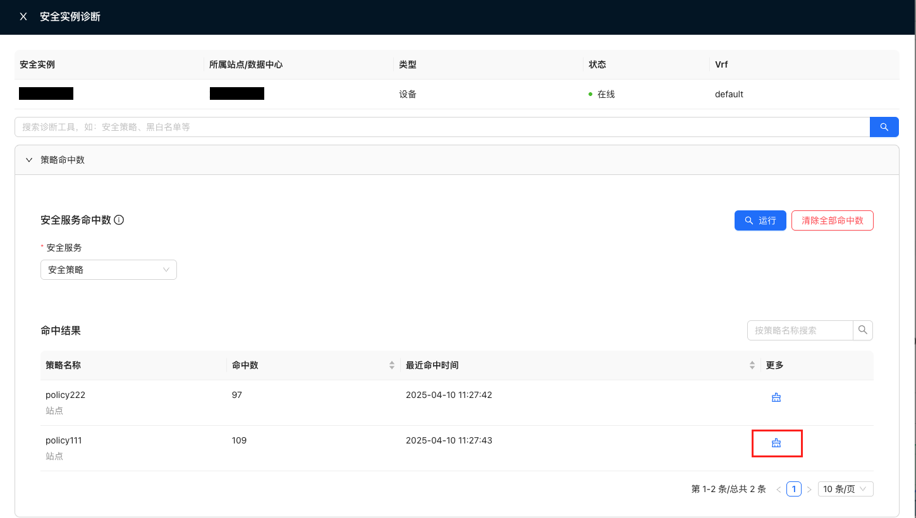916x518 pixels.
Task: Click the 所属站点/数据中心 column header
Action: point(246,64)
